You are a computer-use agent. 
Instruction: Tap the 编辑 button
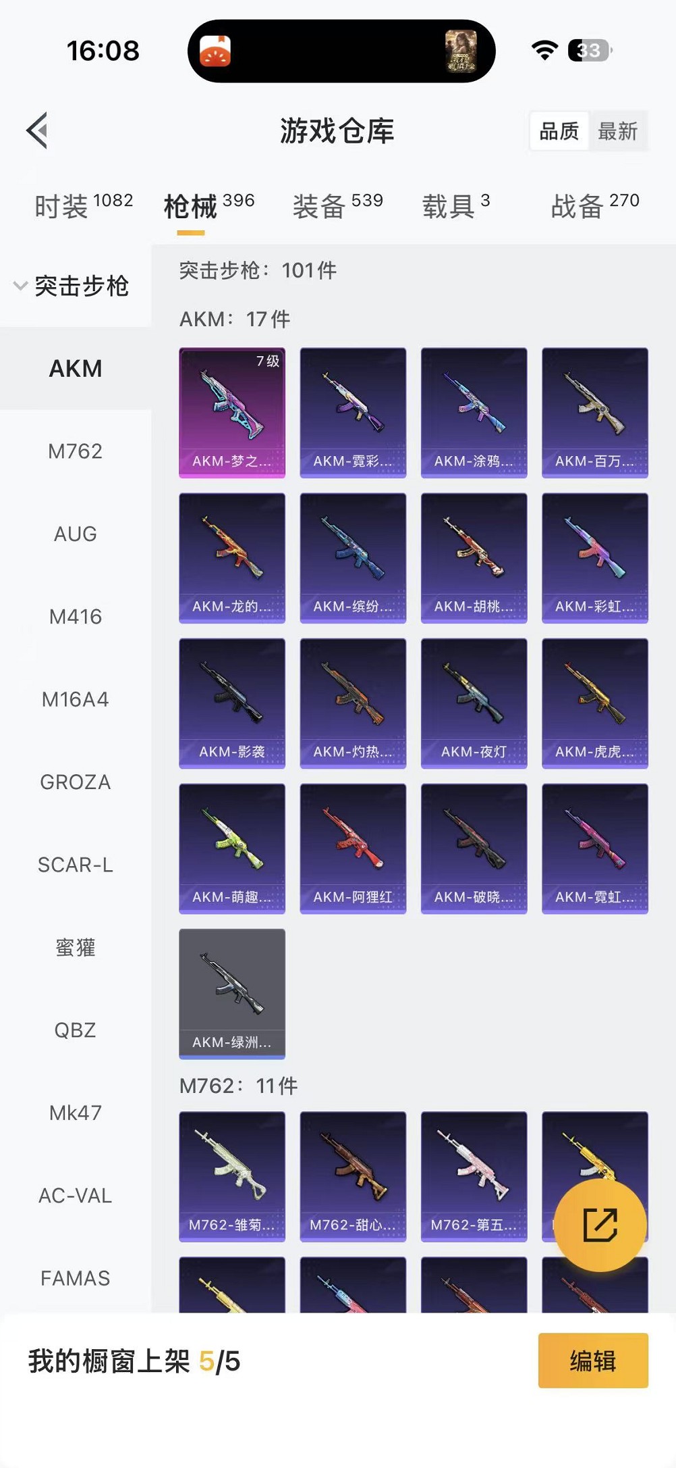click(593, 1361)
